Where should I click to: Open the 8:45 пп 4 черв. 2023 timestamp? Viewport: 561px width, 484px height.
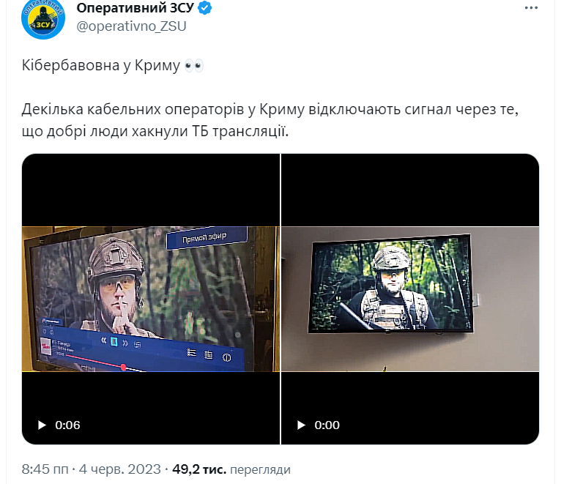point(92,469)
